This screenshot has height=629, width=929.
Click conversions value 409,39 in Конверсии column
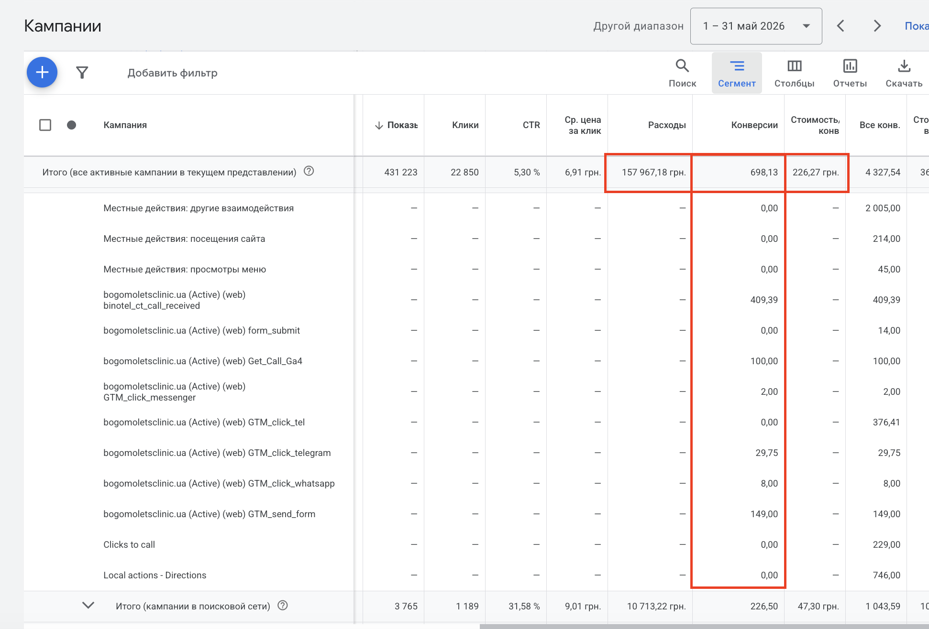tap(764, 300)
